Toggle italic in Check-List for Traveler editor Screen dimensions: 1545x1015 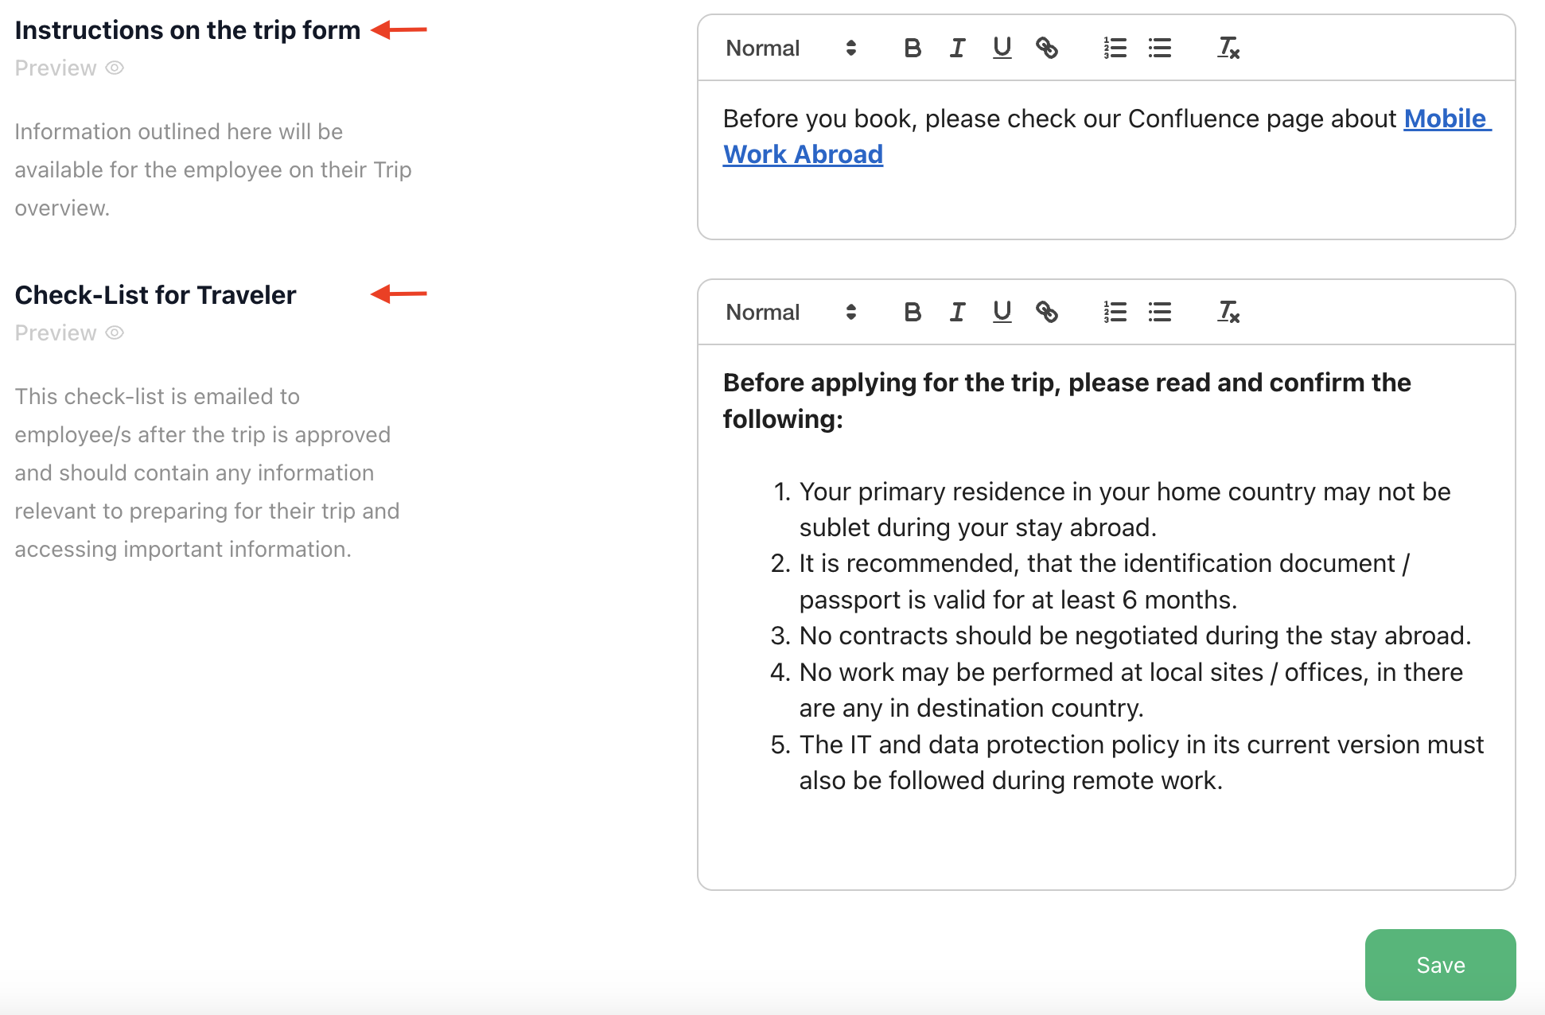click(957, 313)
